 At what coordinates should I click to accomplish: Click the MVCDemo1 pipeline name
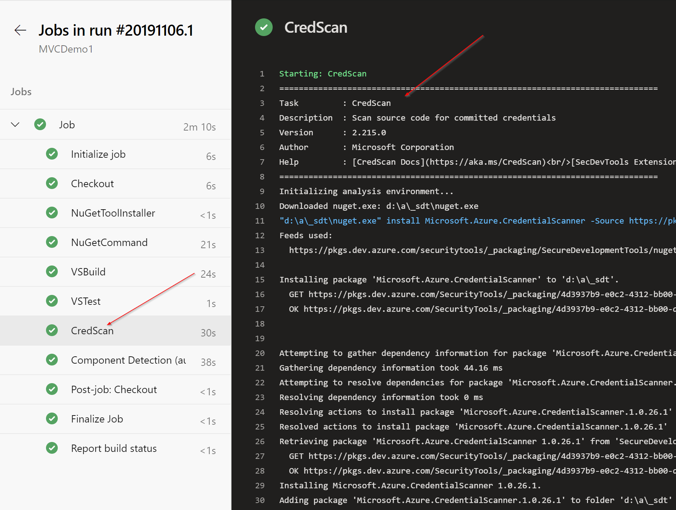tap(66, 49)
